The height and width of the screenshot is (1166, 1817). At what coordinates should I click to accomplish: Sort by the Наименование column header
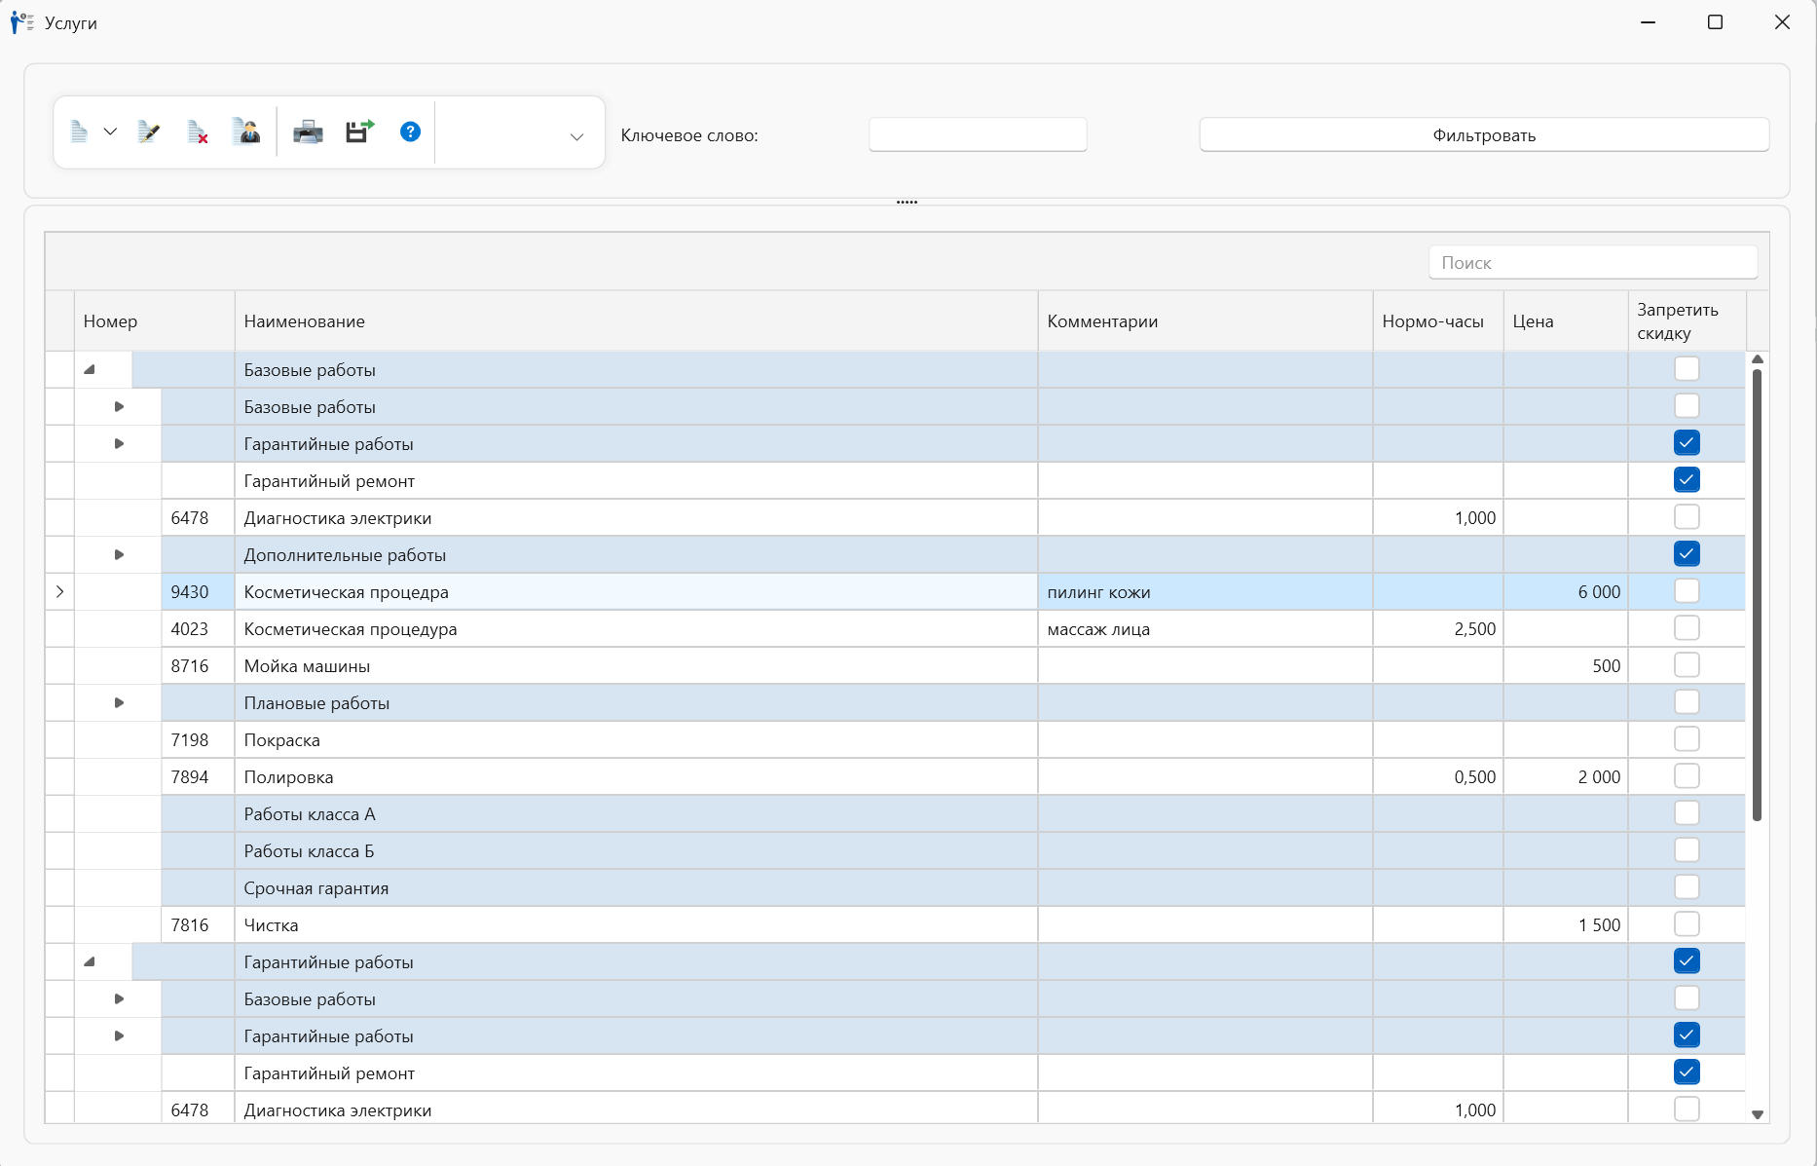[x=637, y=321]
